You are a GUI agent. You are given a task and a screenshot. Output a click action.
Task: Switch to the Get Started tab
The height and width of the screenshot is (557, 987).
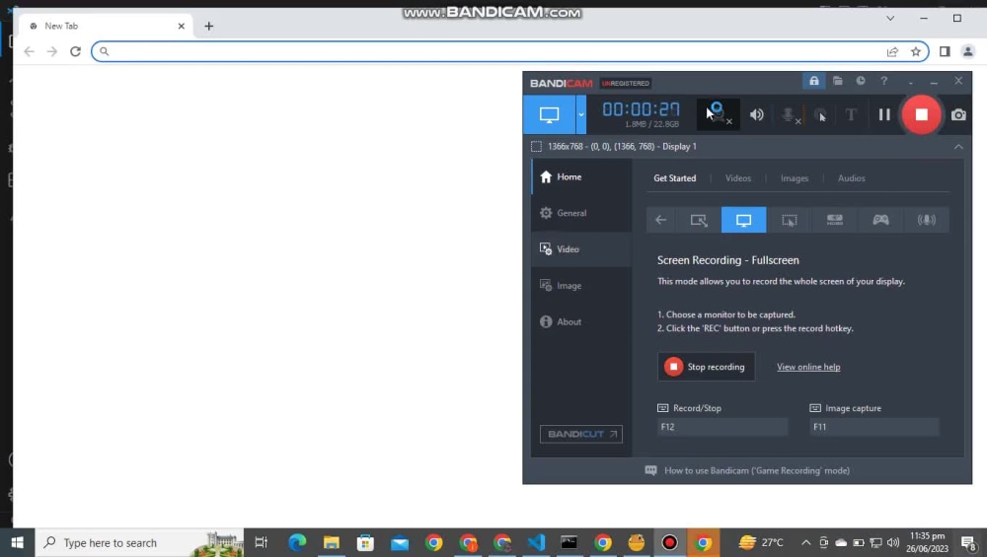[x=675, y=178]
